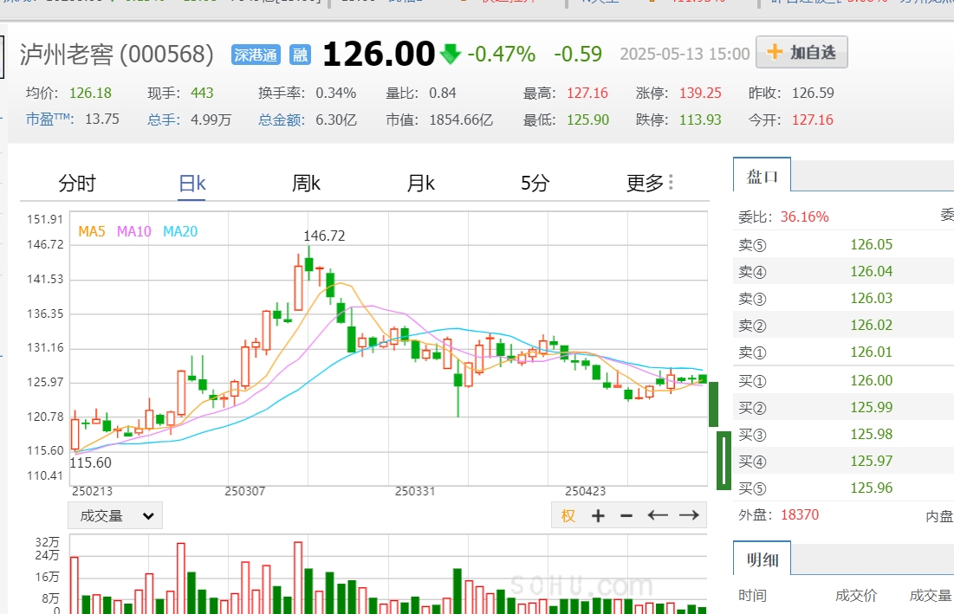954x614 pixels.
Task: Click the 总手 link label
Action: click(x=164, y=120)
